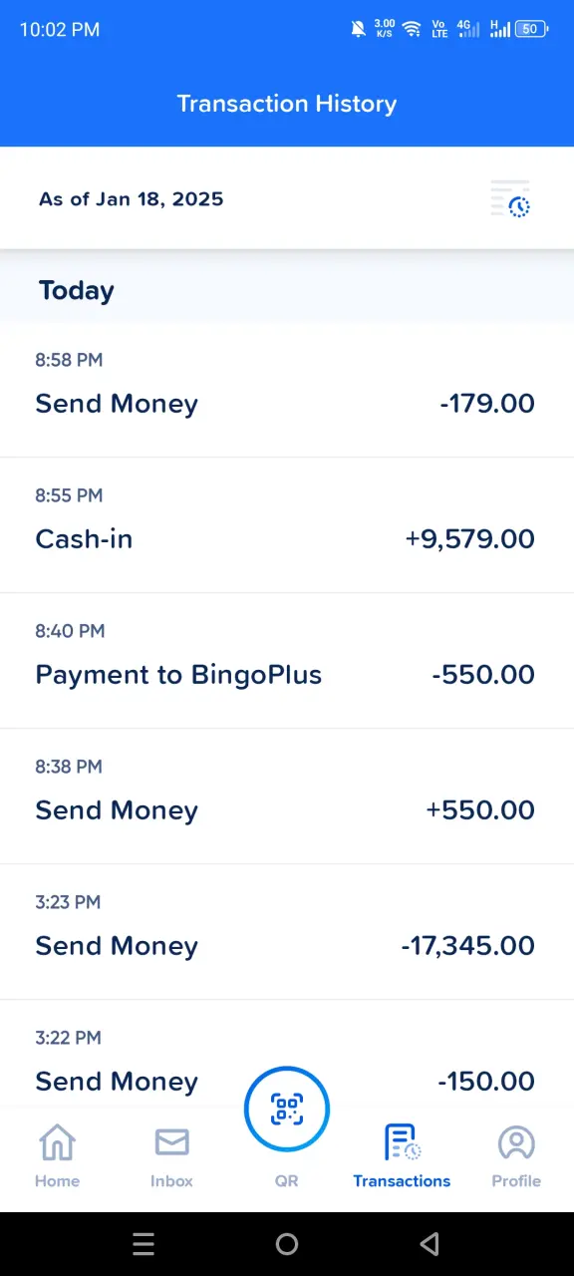Tap the As of Jan 18, 2025 label
Viewport: 574px width, 1276px height.
132,199
